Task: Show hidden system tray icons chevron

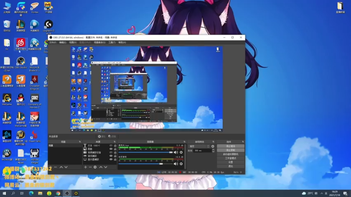Action: [322, 193]
